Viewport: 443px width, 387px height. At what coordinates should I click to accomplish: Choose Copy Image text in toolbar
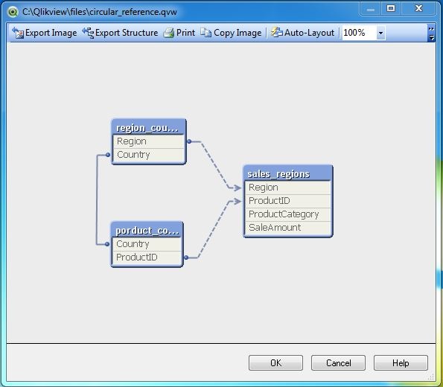pyautogui.click(x=238, y=33)
